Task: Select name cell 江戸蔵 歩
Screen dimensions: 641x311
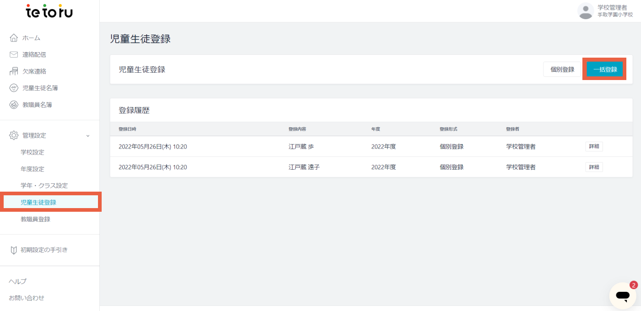Action: [x=301, y=147]
